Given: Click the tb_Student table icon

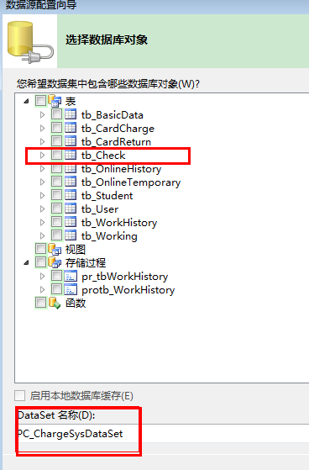Looking at the screenshot, I should (x=71, y=195).
